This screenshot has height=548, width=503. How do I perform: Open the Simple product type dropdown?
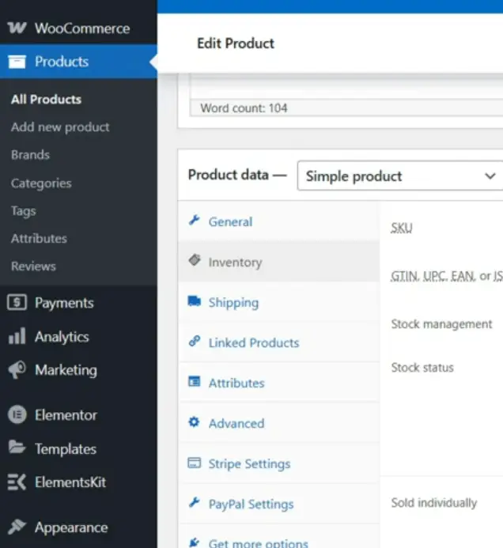point(400,176)
